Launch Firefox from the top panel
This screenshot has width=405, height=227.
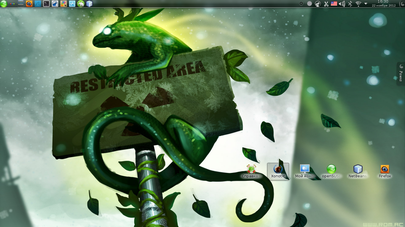[29, 4]
